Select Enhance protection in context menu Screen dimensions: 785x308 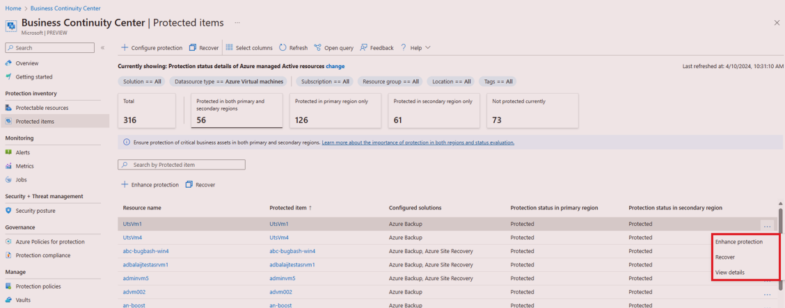tap(738, 242)
